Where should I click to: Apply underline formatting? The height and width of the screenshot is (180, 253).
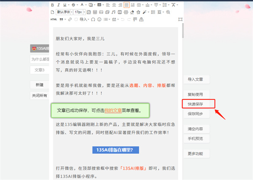[x=65, y=5]
